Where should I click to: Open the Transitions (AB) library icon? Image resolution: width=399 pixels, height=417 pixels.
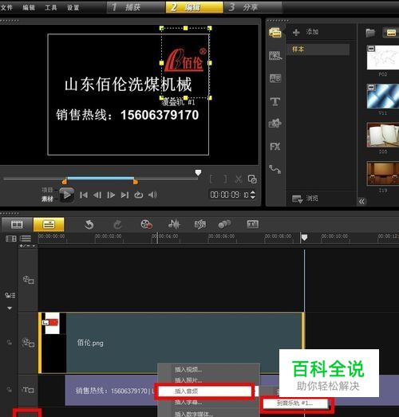point(275,78)
